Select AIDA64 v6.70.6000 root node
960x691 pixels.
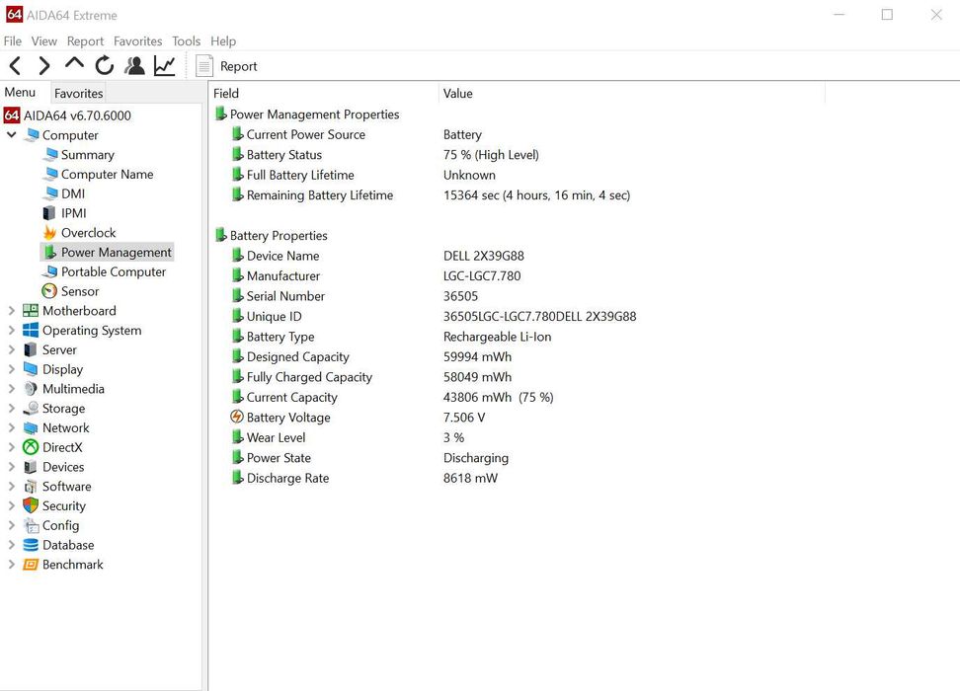click(x=77, y=115)
